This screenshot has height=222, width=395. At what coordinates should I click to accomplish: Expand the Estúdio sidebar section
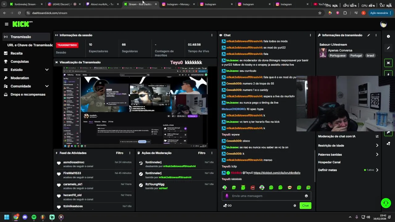[x=47, y=70]
